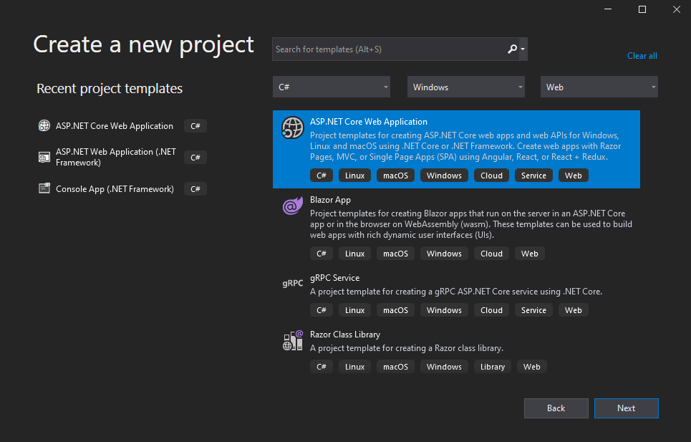This screenshot has width=691, height=442.
Task: Click the C# tag beside Console App (.NET Framework)
Action: coord(195,188)
